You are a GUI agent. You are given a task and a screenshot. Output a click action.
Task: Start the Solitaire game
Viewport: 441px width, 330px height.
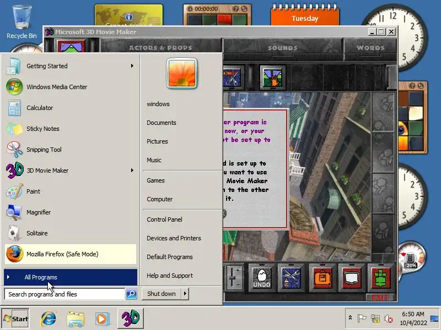(71, 233)
